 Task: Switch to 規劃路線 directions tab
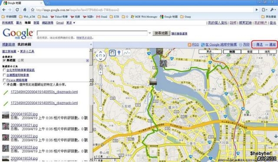[x=9, y=44]
